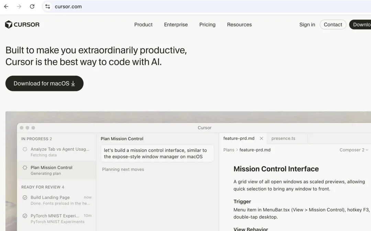Click the IN PROGRESS 2 section header
This screenshot has width=371, height=231.
37,139
